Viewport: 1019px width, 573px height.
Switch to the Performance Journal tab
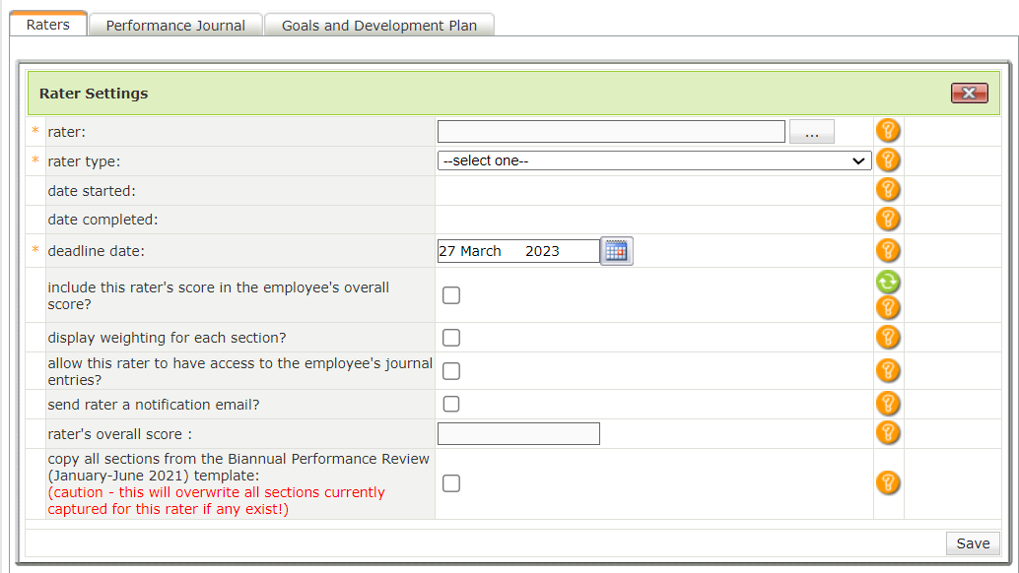[x=175, y=26]
